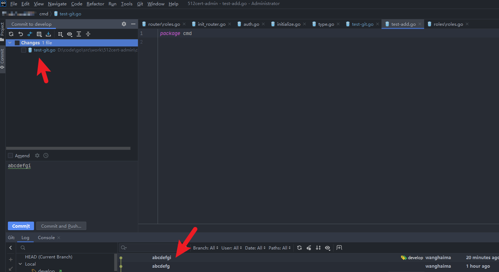The width and height of the screenshot is (499, 272).
Task: Open the Group By icon menu
Action: (60, 34)
